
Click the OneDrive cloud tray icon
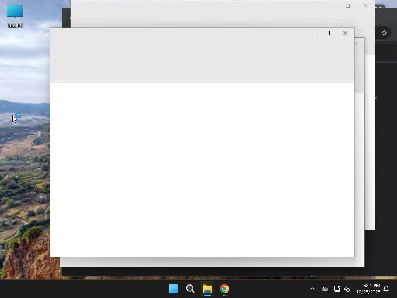(325, 289)
